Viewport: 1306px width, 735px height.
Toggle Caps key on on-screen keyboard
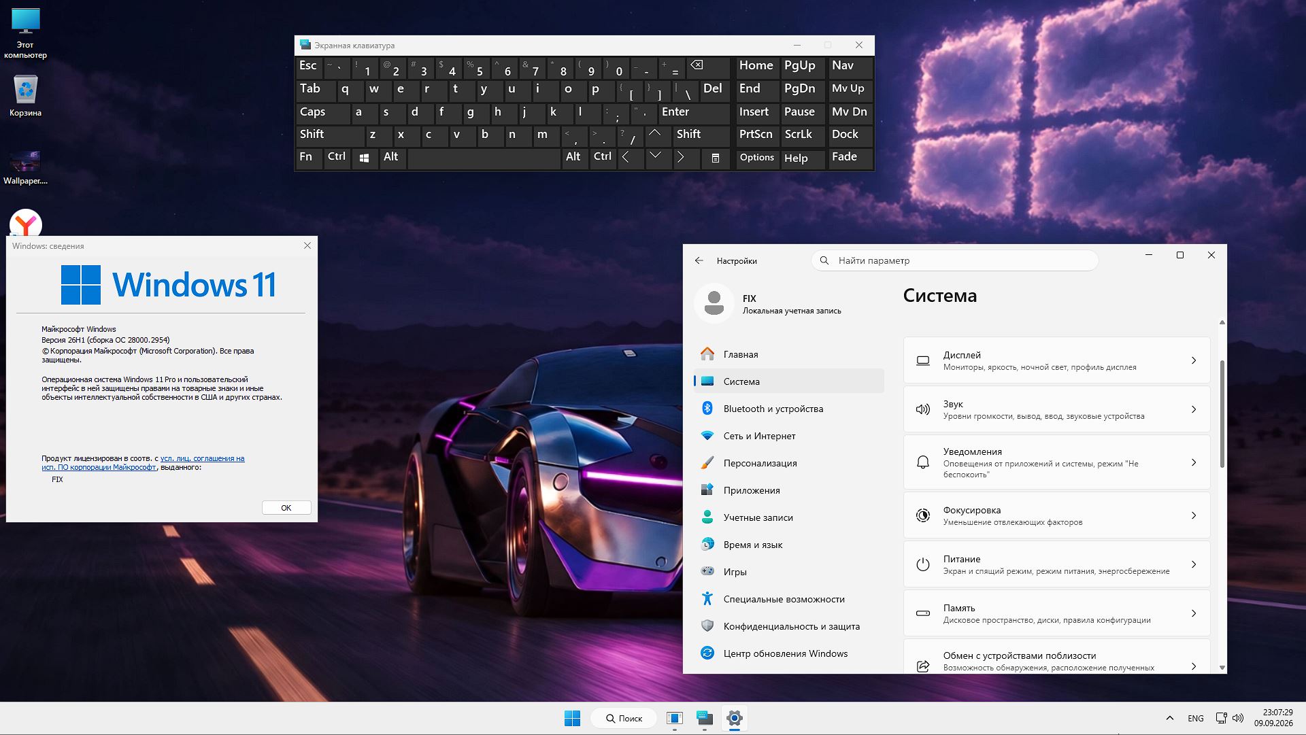point(323,112)
